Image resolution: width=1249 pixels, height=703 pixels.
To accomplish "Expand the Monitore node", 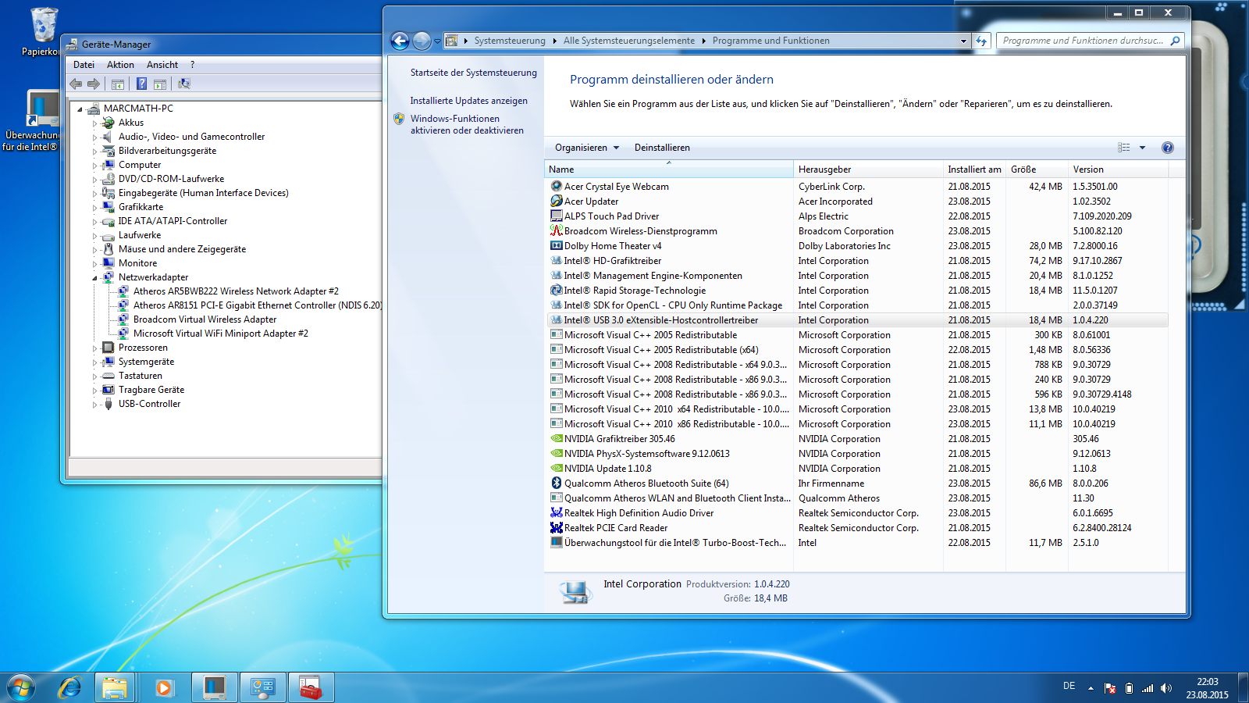I will pyautogui.click(x=95, y=264).
